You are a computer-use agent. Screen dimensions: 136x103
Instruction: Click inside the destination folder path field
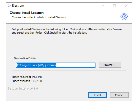click(55, 65)
